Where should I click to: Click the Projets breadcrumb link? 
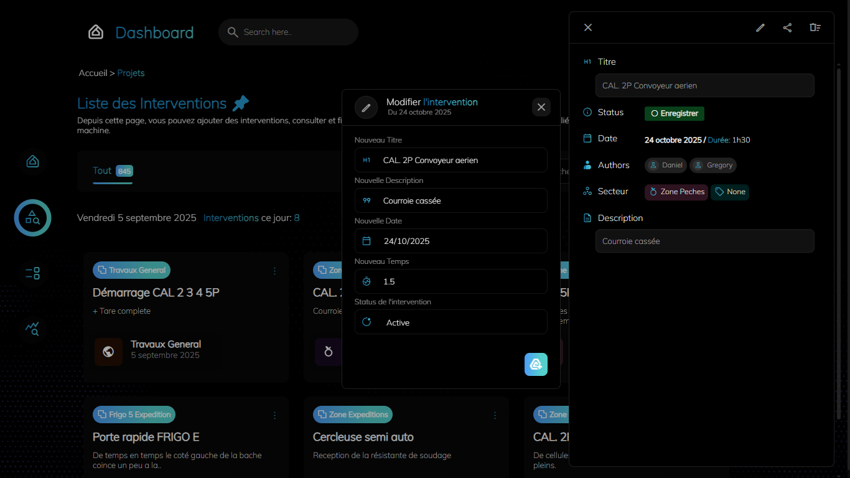pos(131,73)
